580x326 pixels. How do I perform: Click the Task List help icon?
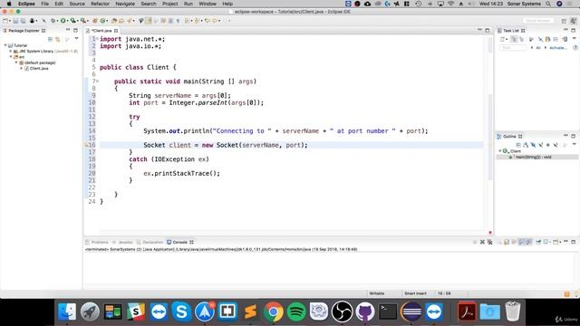pyautogui.click(x=575, y=48)
